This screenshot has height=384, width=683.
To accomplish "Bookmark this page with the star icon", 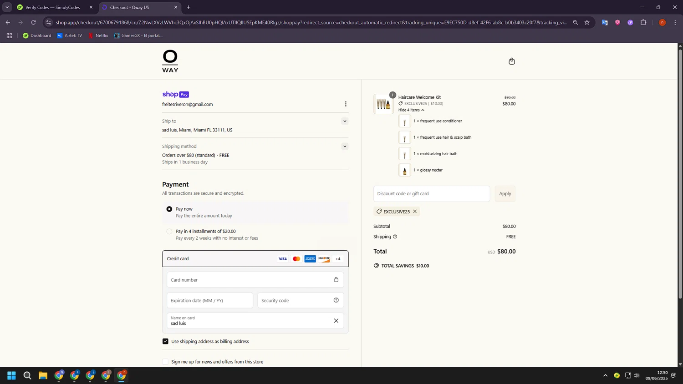I will tap(587, 22).
